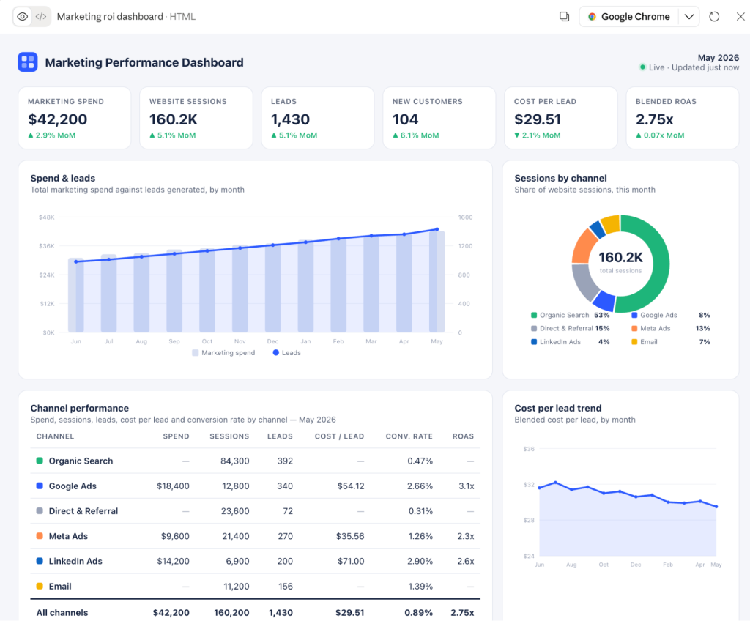750x621 pixels.
Task: Click Meta Ads sessions 21,400 cell
Action: point(235,536)
